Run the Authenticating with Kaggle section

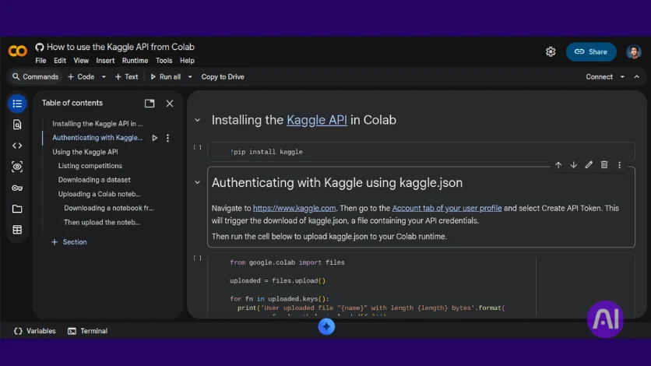pyautogui.click(x=154, y=138)
